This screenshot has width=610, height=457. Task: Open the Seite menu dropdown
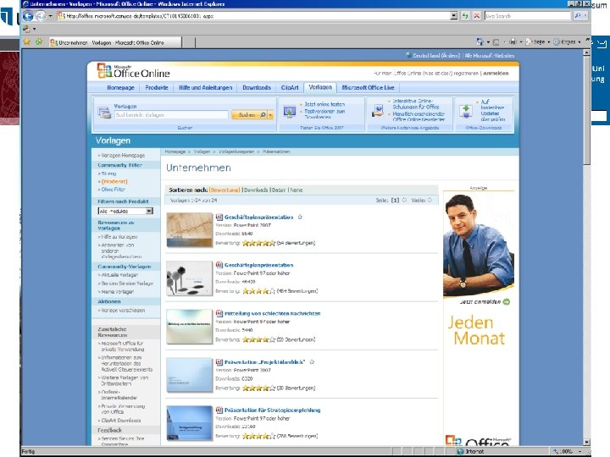point(540,41)
